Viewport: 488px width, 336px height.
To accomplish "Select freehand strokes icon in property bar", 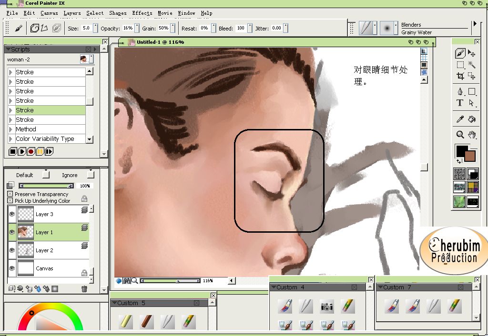I will 34,28.
